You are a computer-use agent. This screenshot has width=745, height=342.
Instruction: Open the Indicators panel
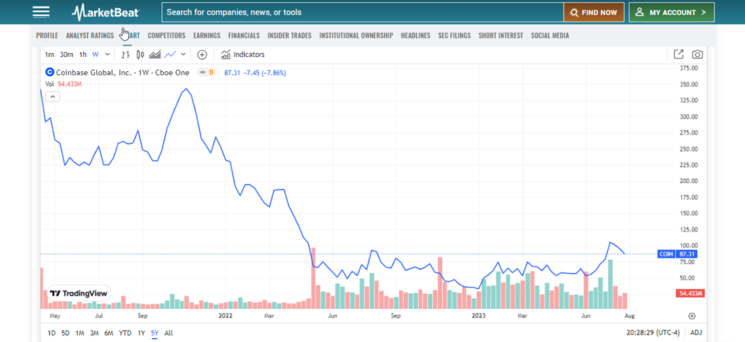click(243, 54)
